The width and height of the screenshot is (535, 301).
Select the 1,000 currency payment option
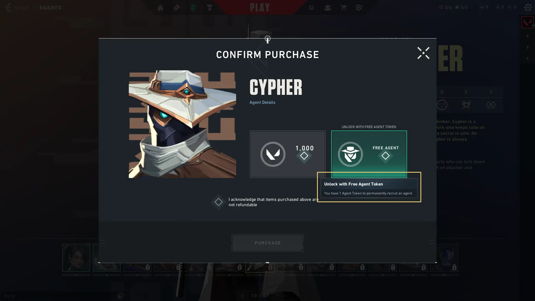[287, 154]
